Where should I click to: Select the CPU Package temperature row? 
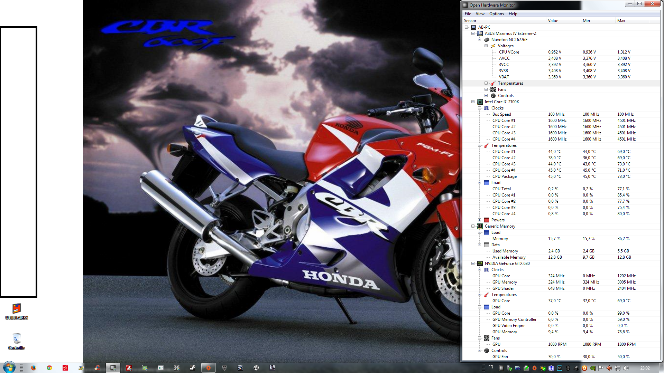pyautogui.click(x=504, y=176)
